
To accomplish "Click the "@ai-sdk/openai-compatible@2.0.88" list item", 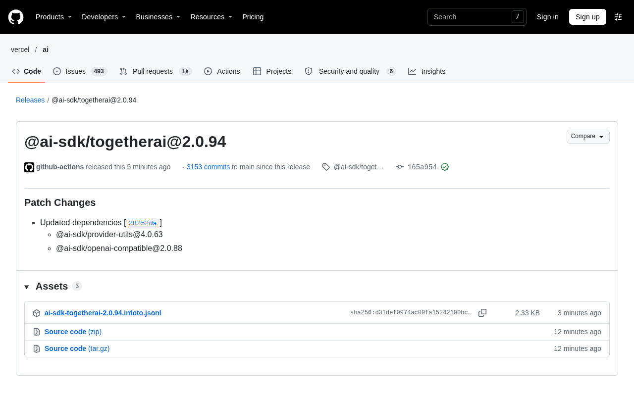I will 119,248.
